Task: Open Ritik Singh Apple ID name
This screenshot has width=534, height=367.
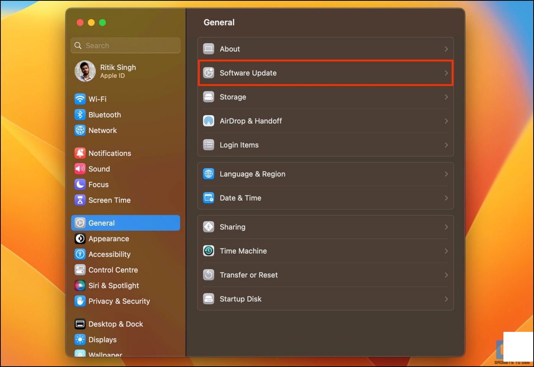Action: click(118, 67)
